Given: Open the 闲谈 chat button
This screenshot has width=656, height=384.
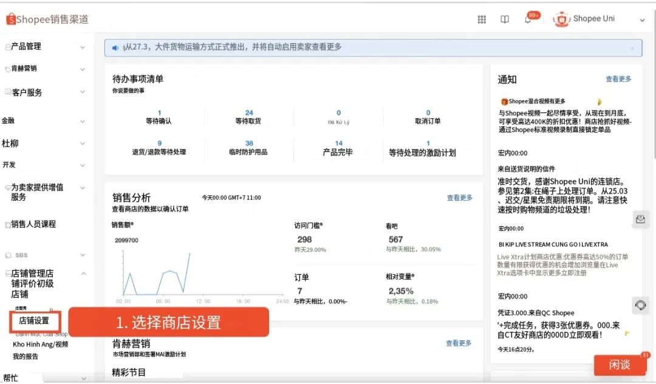Looking at the screenshot, I should tap(620, 365).
